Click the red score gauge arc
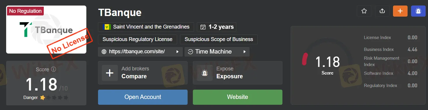The image size is (428, 110). (304, 59)
